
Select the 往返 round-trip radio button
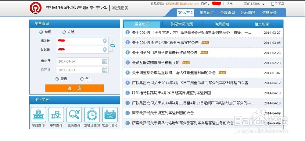(64, 32)
